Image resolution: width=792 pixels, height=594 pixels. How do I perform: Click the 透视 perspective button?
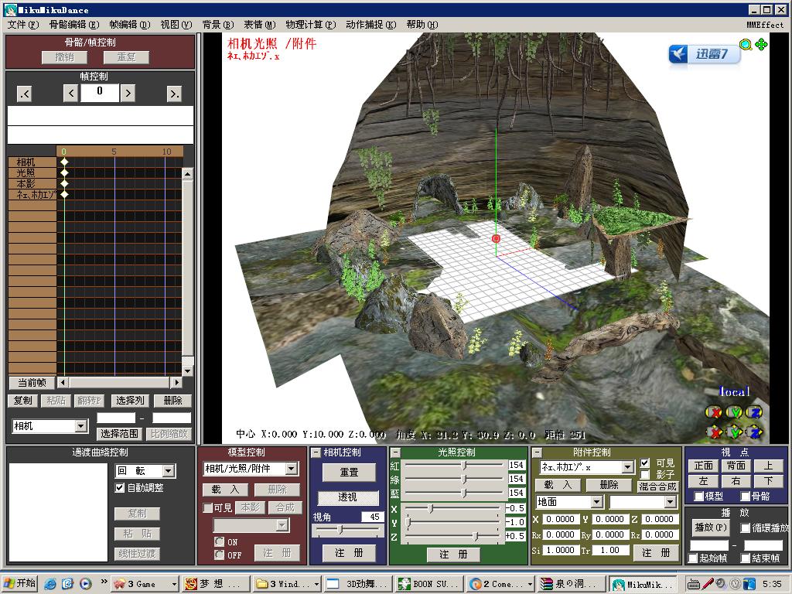(348, 497)
